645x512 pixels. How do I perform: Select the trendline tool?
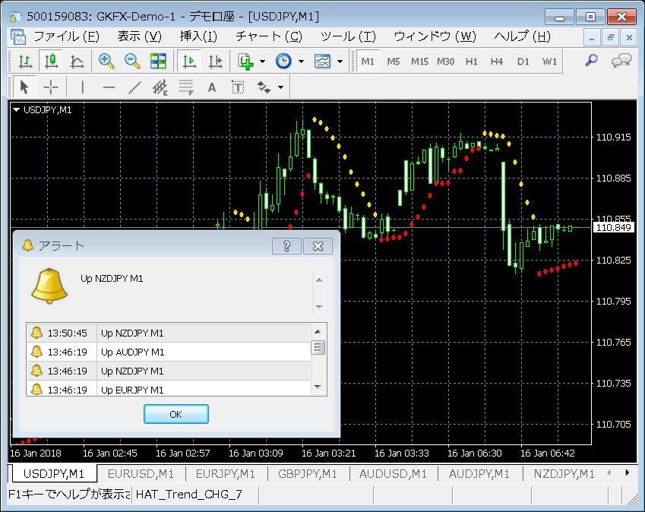[x=134, y=87]
